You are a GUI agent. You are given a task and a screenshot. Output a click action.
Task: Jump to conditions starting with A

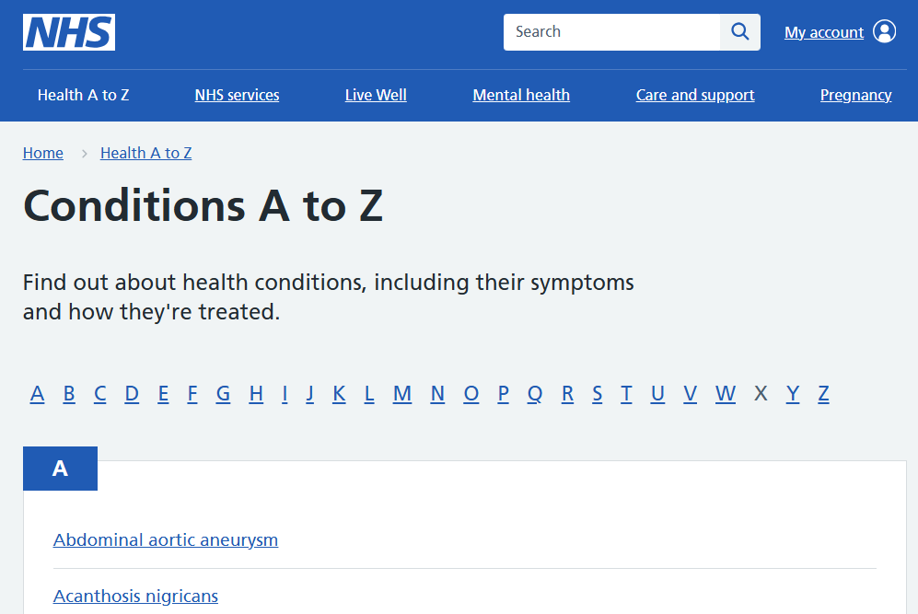[37, 393]
